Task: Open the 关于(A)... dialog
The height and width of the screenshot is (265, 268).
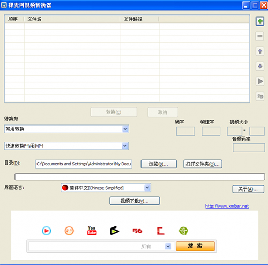Action: (x=248, y=189)
